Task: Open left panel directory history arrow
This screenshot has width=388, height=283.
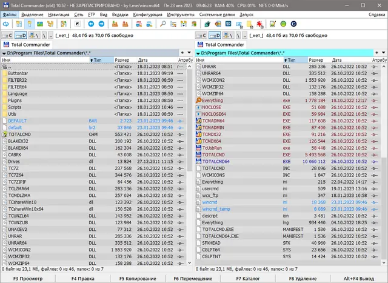Action: click(x=189, y=53)
